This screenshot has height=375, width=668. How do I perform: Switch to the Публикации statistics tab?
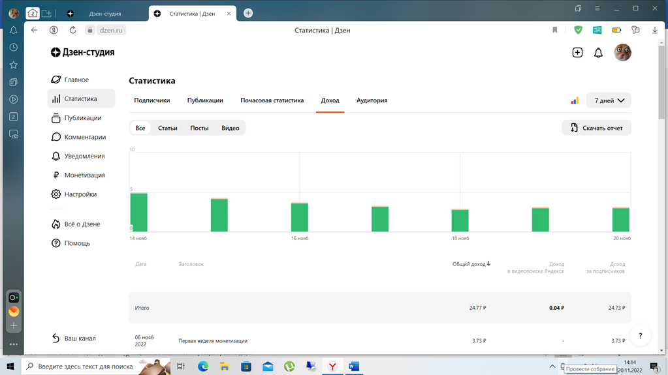[x=205, y=100]
